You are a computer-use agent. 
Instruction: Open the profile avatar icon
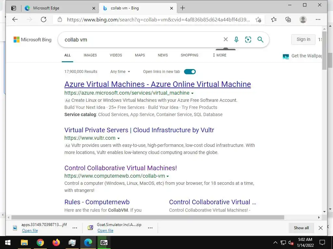click(303, 19)
